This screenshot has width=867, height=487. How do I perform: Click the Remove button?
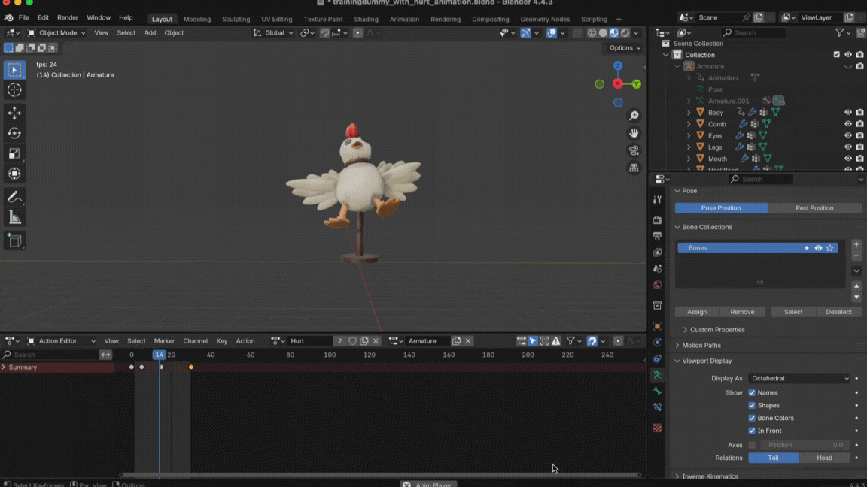[742, 312]
